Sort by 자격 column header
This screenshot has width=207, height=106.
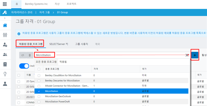(96, 69)
